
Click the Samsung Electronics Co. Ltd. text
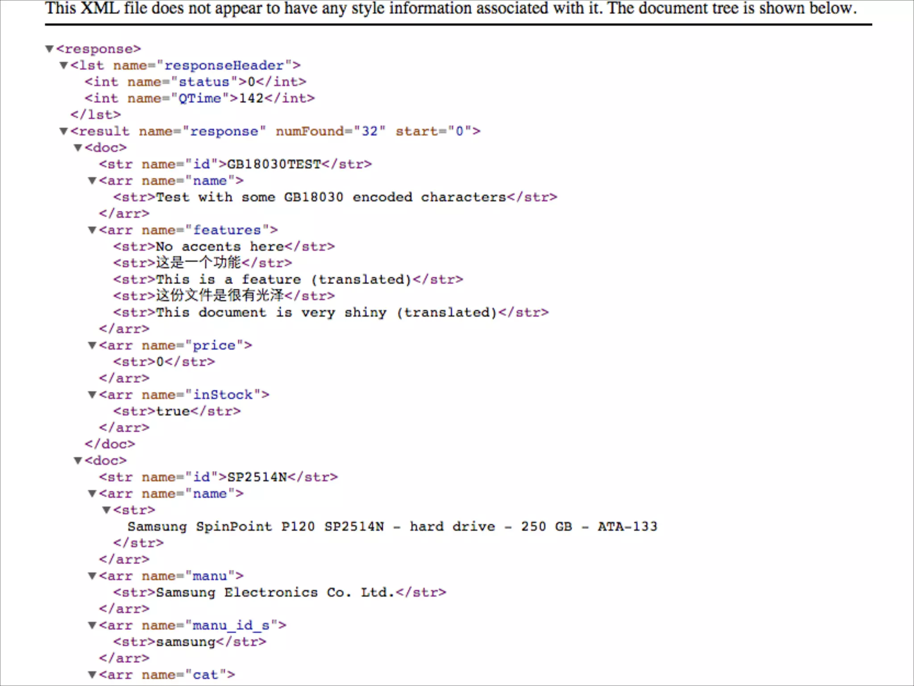[275, 593]
